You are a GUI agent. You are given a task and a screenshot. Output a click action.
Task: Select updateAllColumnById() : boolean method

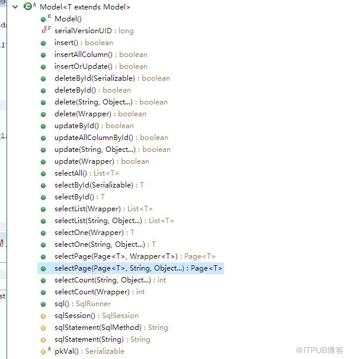pyautogui.click(x=111, y=138)
